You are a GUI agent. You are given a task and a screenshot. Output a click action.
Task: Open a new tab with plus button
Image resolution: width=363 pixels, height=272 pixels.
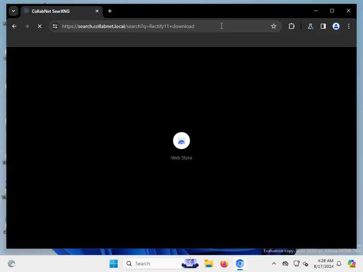[x=110, y=11]
